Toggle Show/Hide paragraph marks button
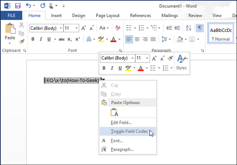Screen dimensions: 237x165 (x=199, y=28)
